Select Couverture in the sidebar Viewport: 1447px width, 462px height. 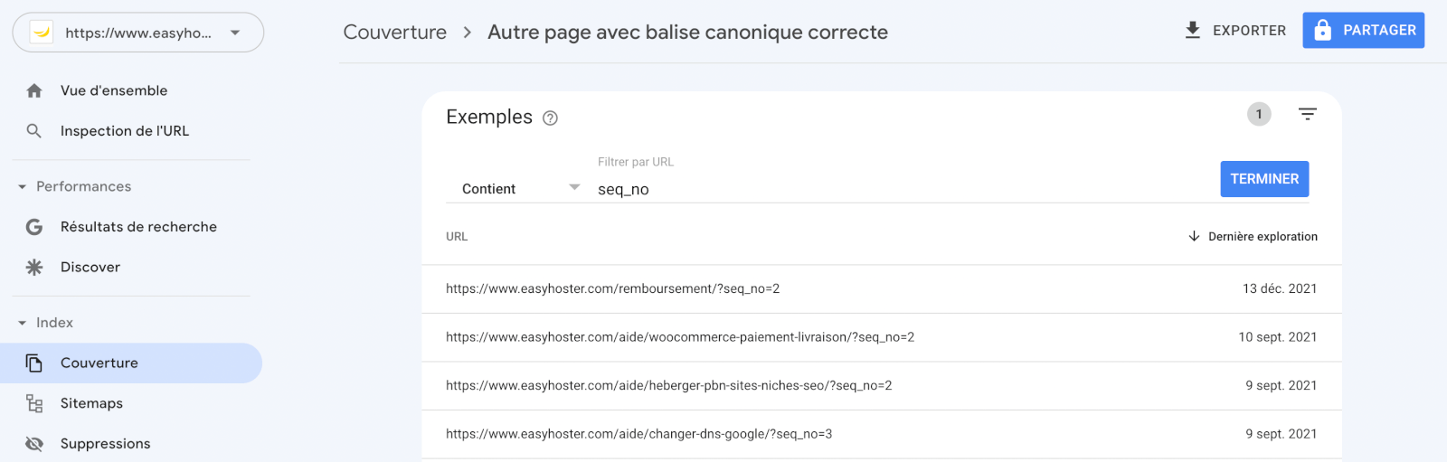pyautogui.click(x=99, y=363)
